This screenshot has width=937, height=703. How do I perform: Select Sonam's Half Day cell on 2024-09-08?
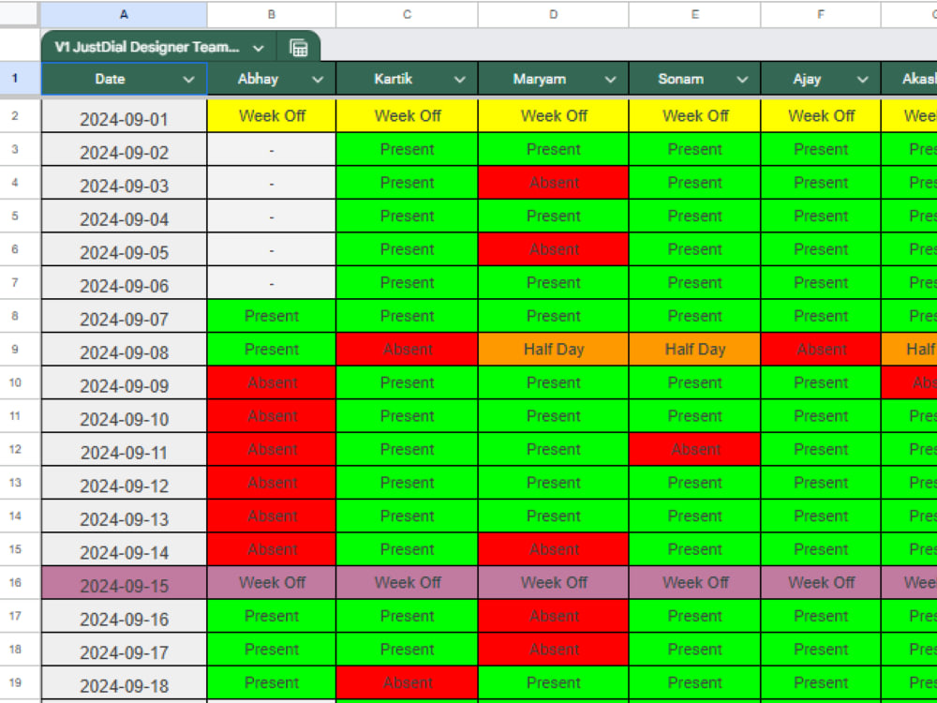pos(694,349)
